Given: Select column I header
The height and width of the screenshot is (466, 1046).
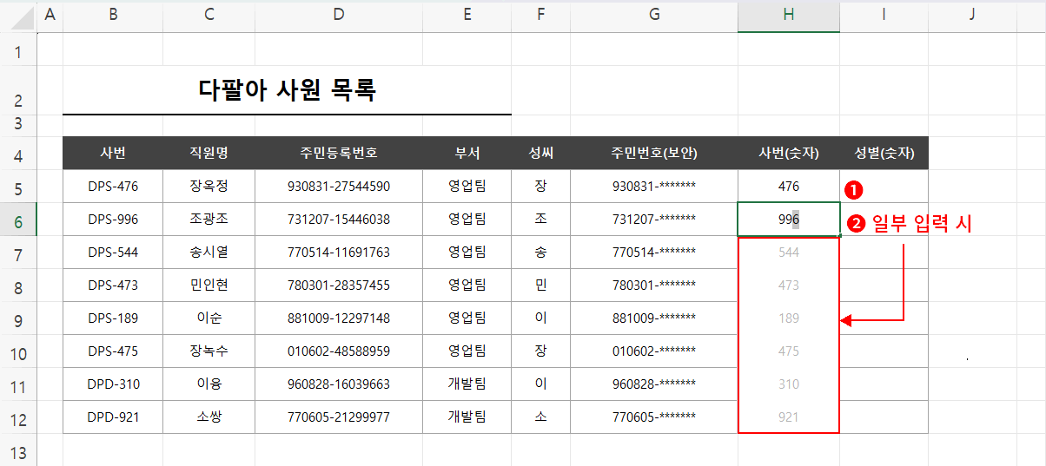Looking at the screenshot, I should (884, 14).
